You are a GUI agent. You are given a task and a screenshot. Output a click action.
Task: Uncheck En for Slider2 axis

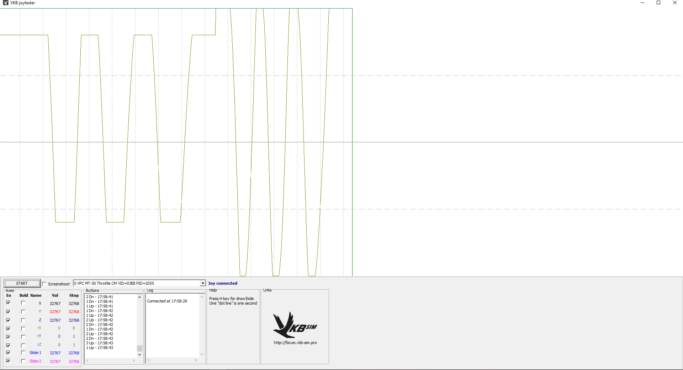coord(8,361)
